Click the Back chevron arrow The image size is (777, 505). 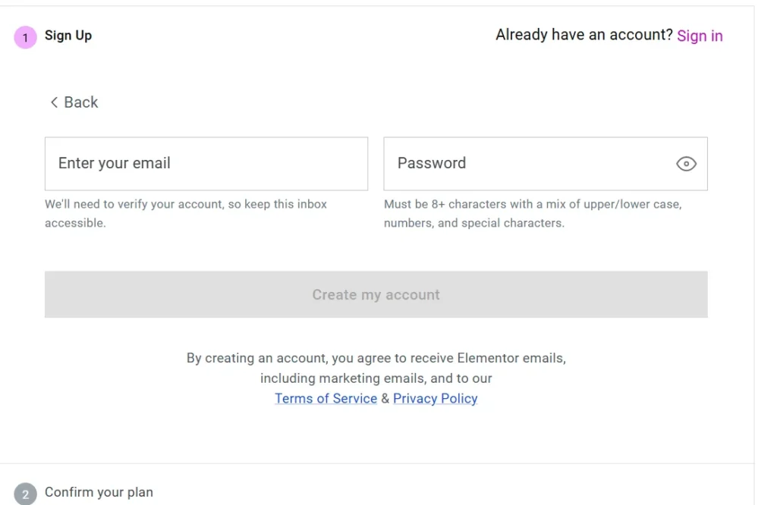point(54,102)
